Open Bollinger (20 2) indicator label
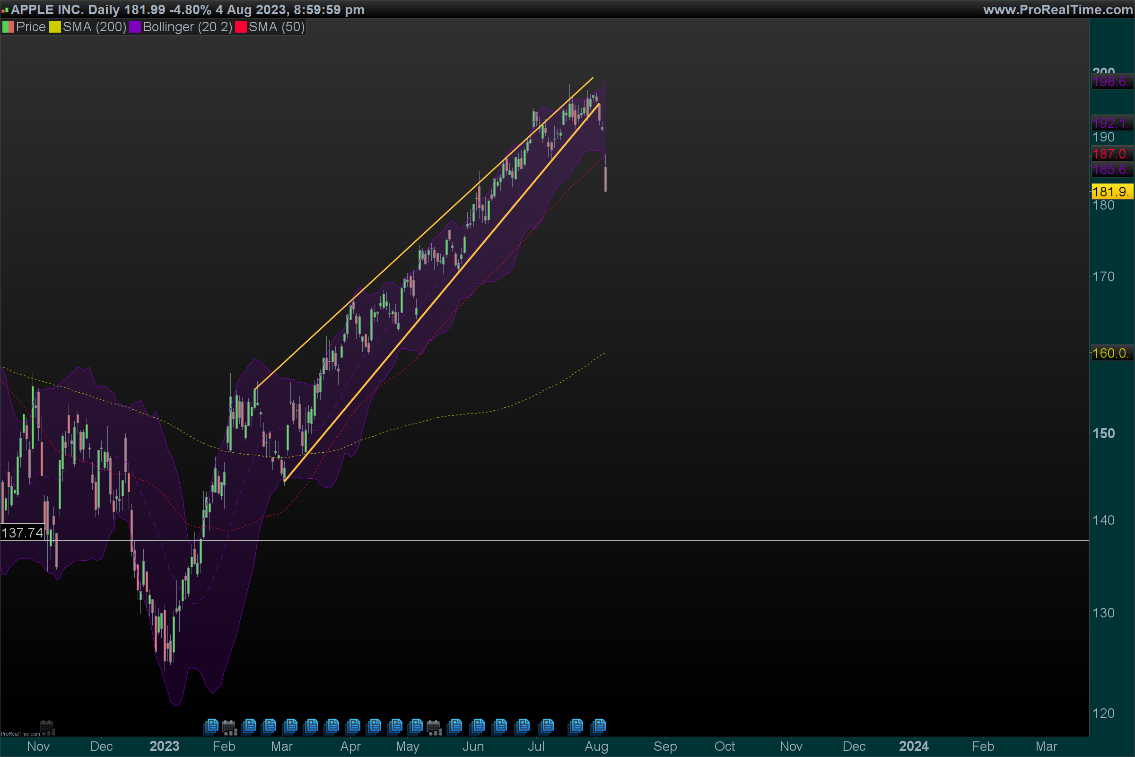 [x=187, y=27]
